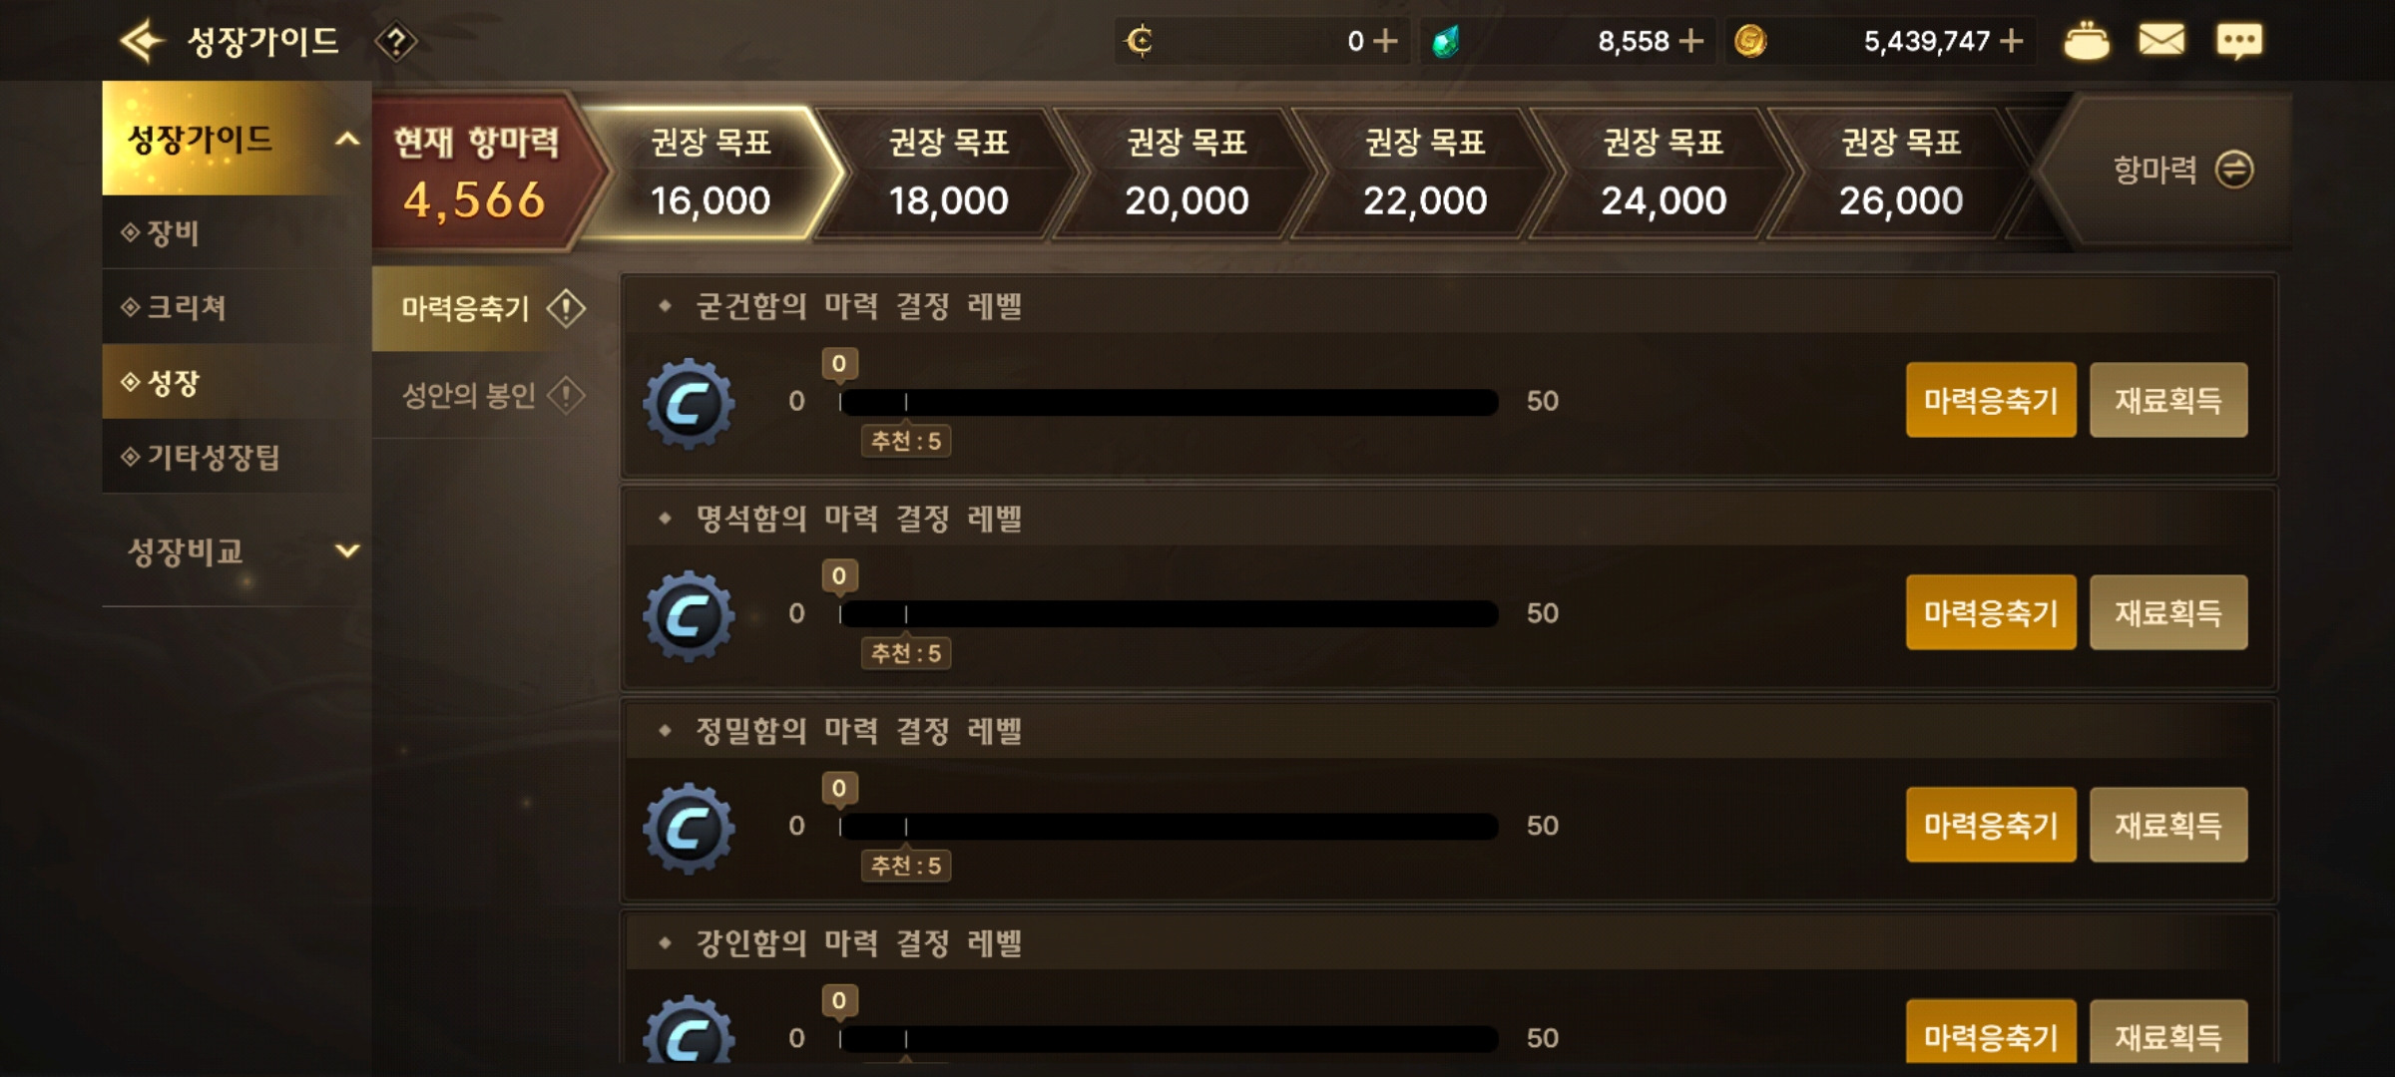Open the chat speech bubble icon
Image resolution: width=2395 pixels, height=1077 pixels.
(2239, 42)
